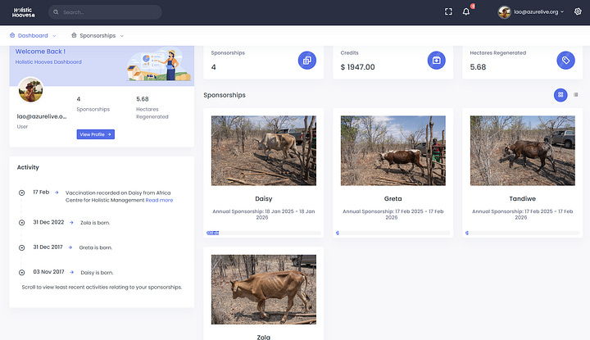Open Daisy's cow photo
Viewport: 590px width, 340px height.
[x=263, y=151]
